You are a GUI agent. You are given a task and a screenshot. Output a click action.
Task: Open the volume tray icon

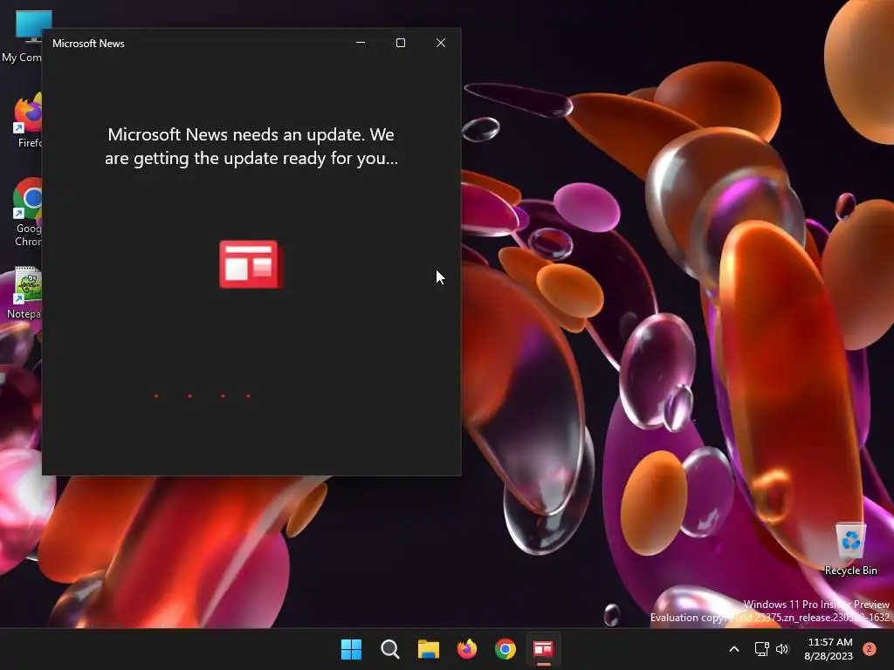coord(782,649)
